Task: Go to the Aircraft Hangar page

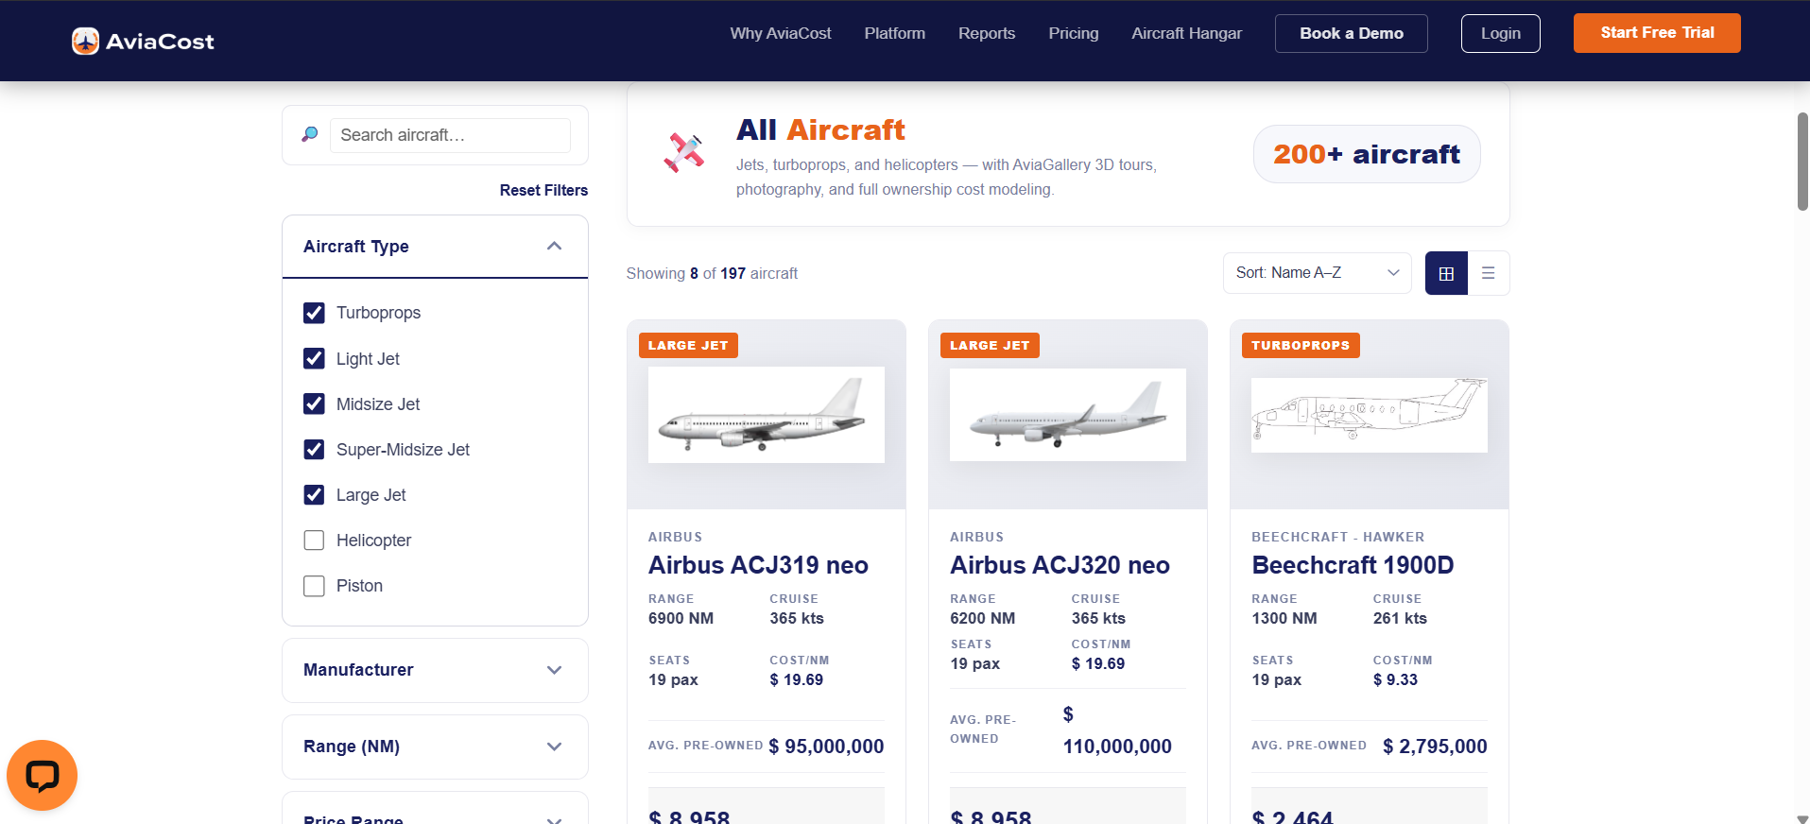Action: (x=1187, y=33)
